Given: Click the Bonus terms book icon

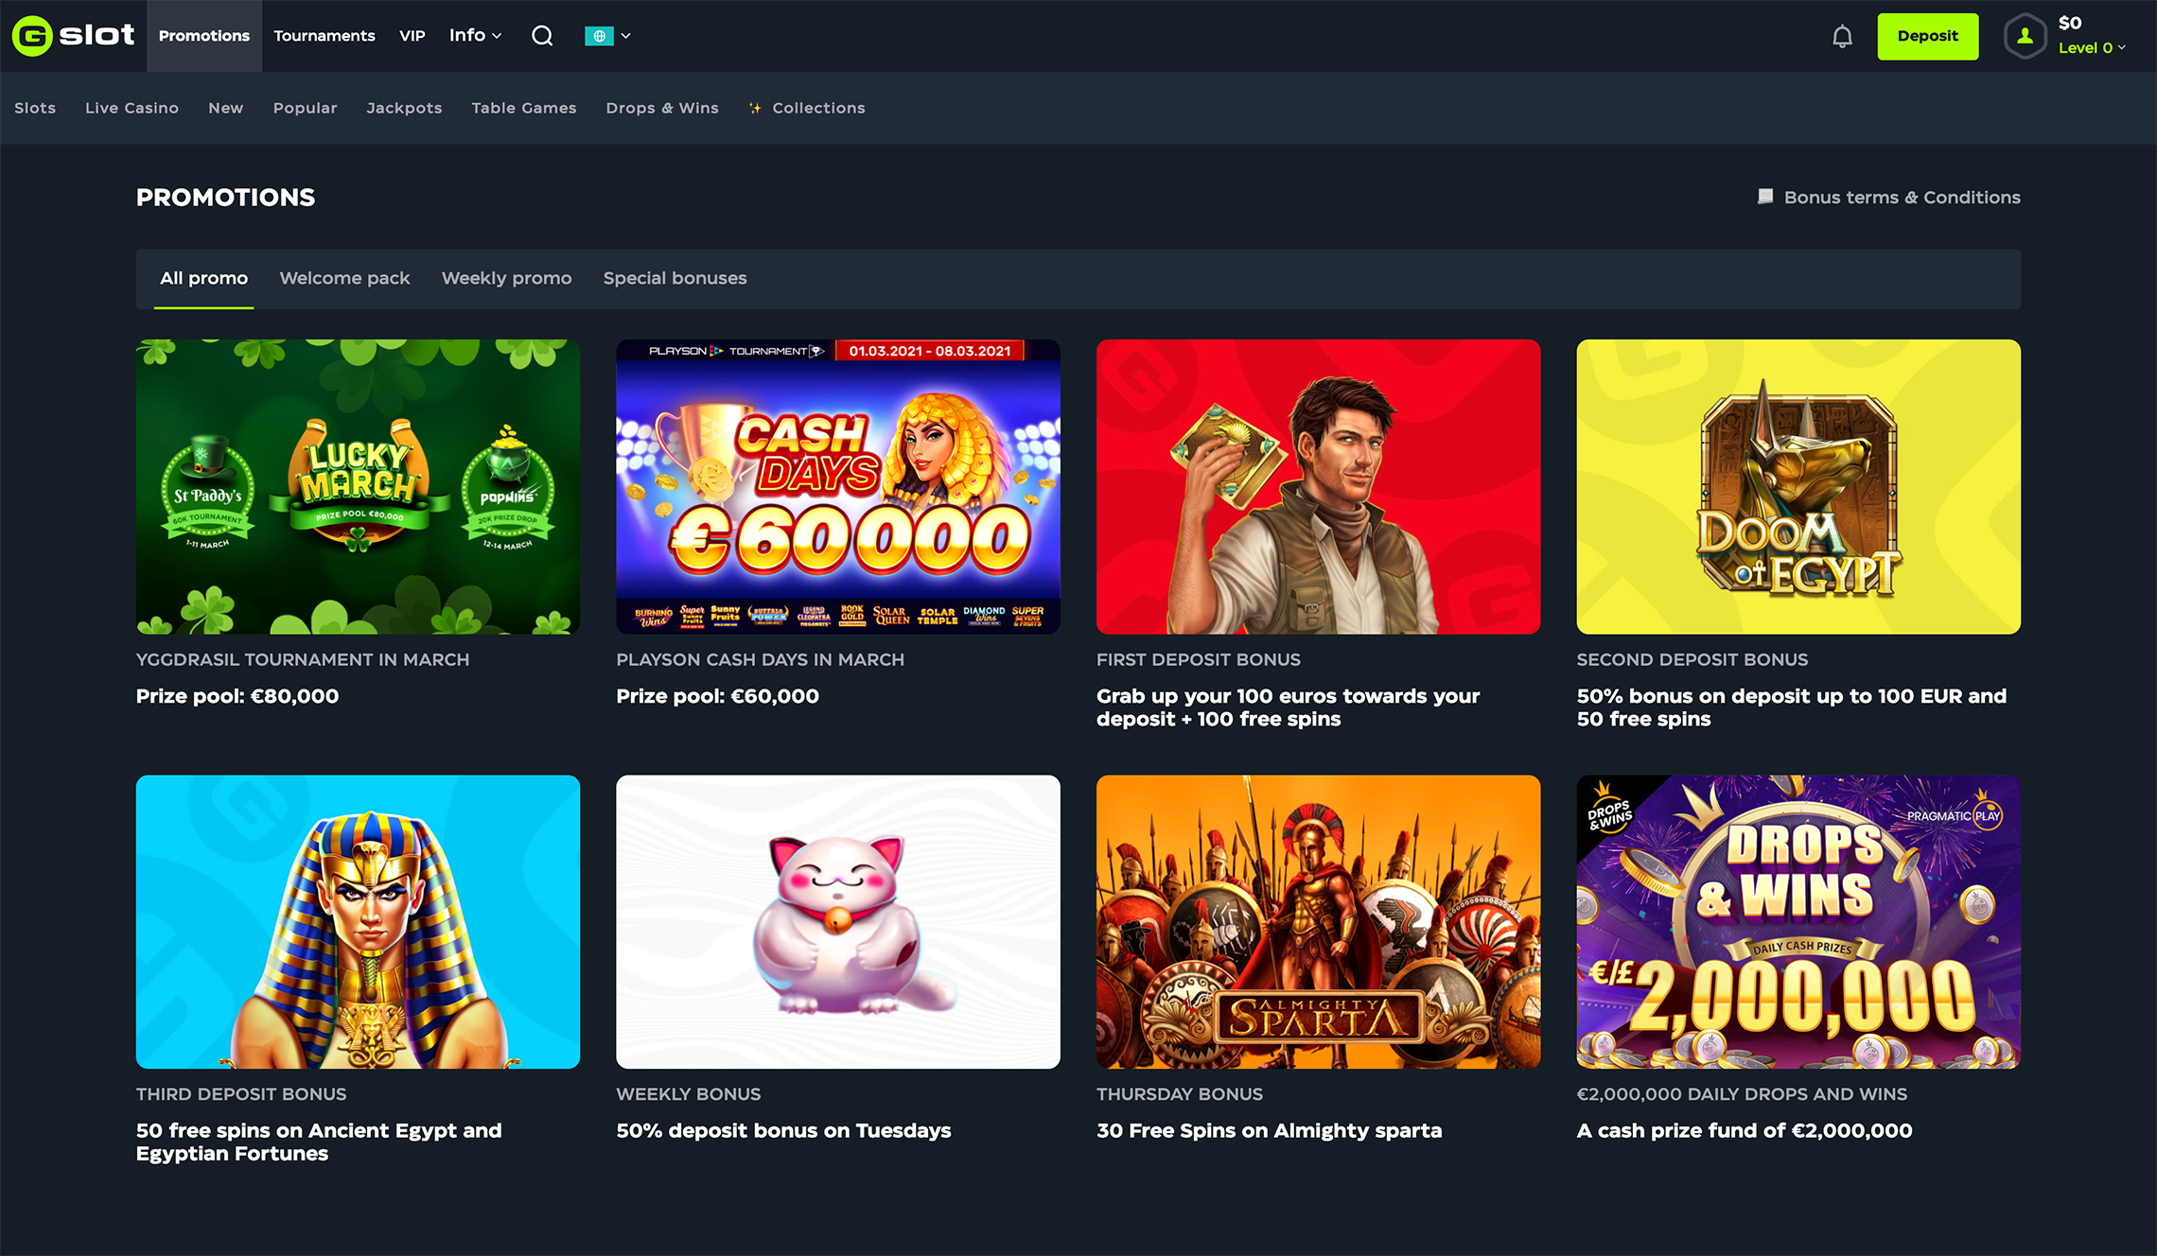Looking at the screenshot, I should click(1765, 197).
